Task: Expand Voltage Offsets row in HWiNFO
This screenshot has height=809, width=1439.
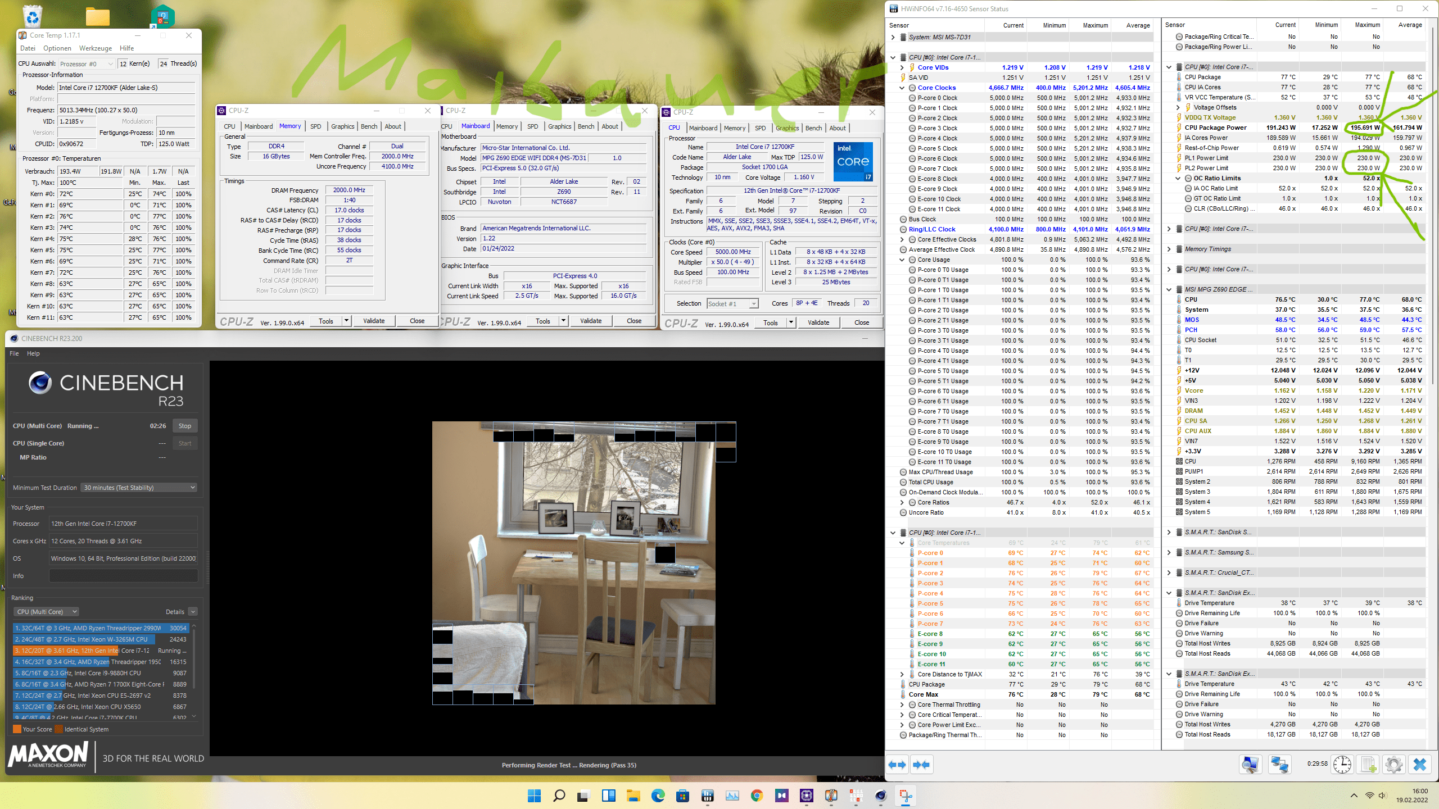Action: point(1178,107)
